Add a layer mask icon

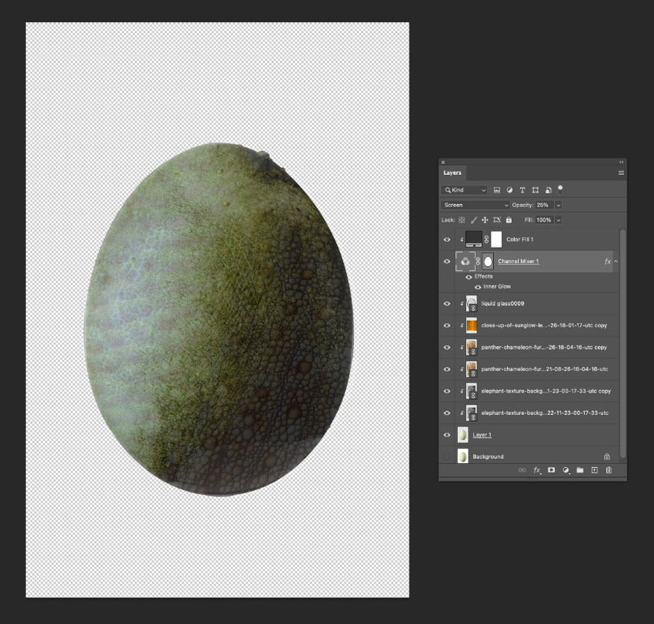(551, 470)
